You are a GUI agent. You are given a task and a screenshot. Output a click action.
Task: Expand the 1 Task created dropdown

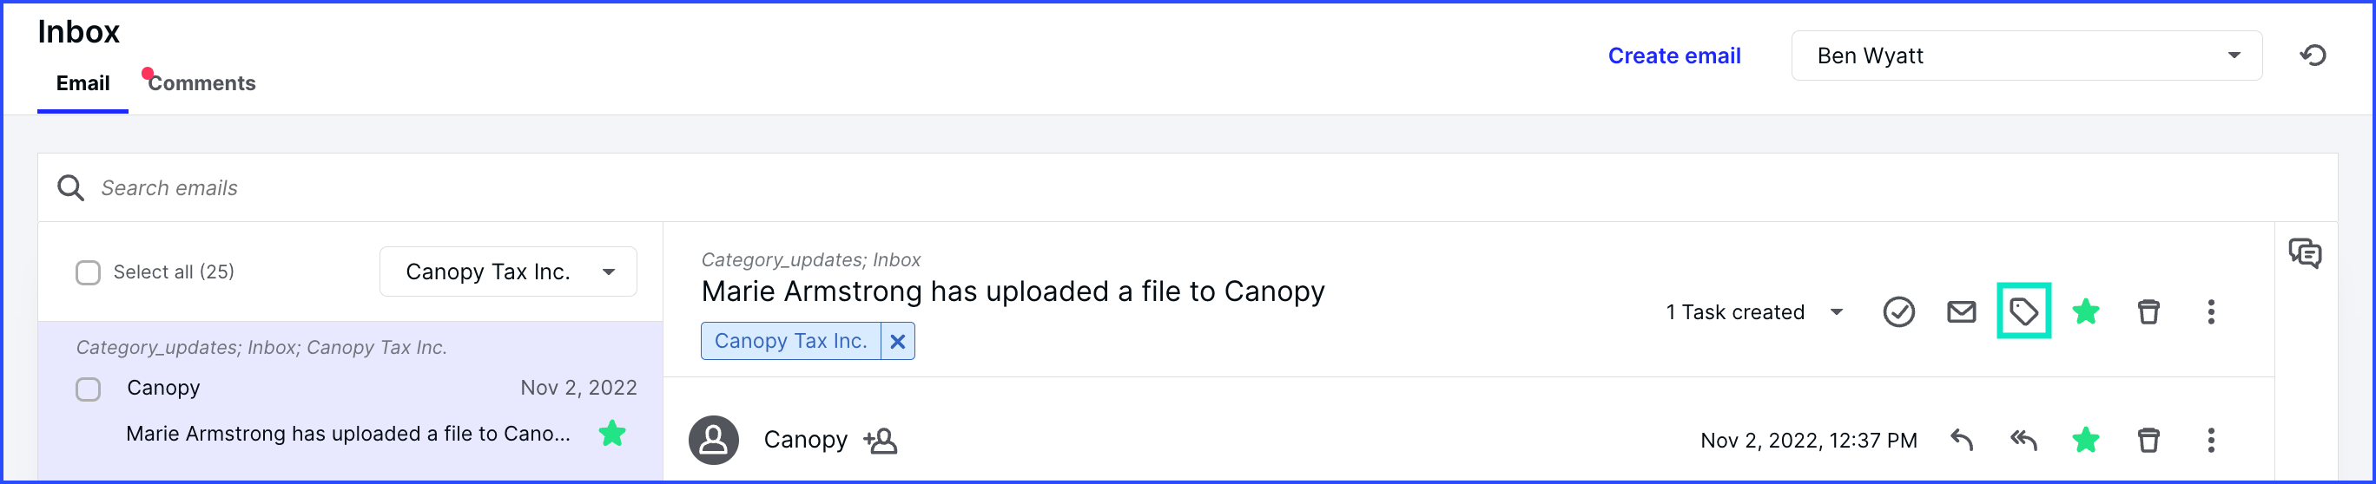1754,311
